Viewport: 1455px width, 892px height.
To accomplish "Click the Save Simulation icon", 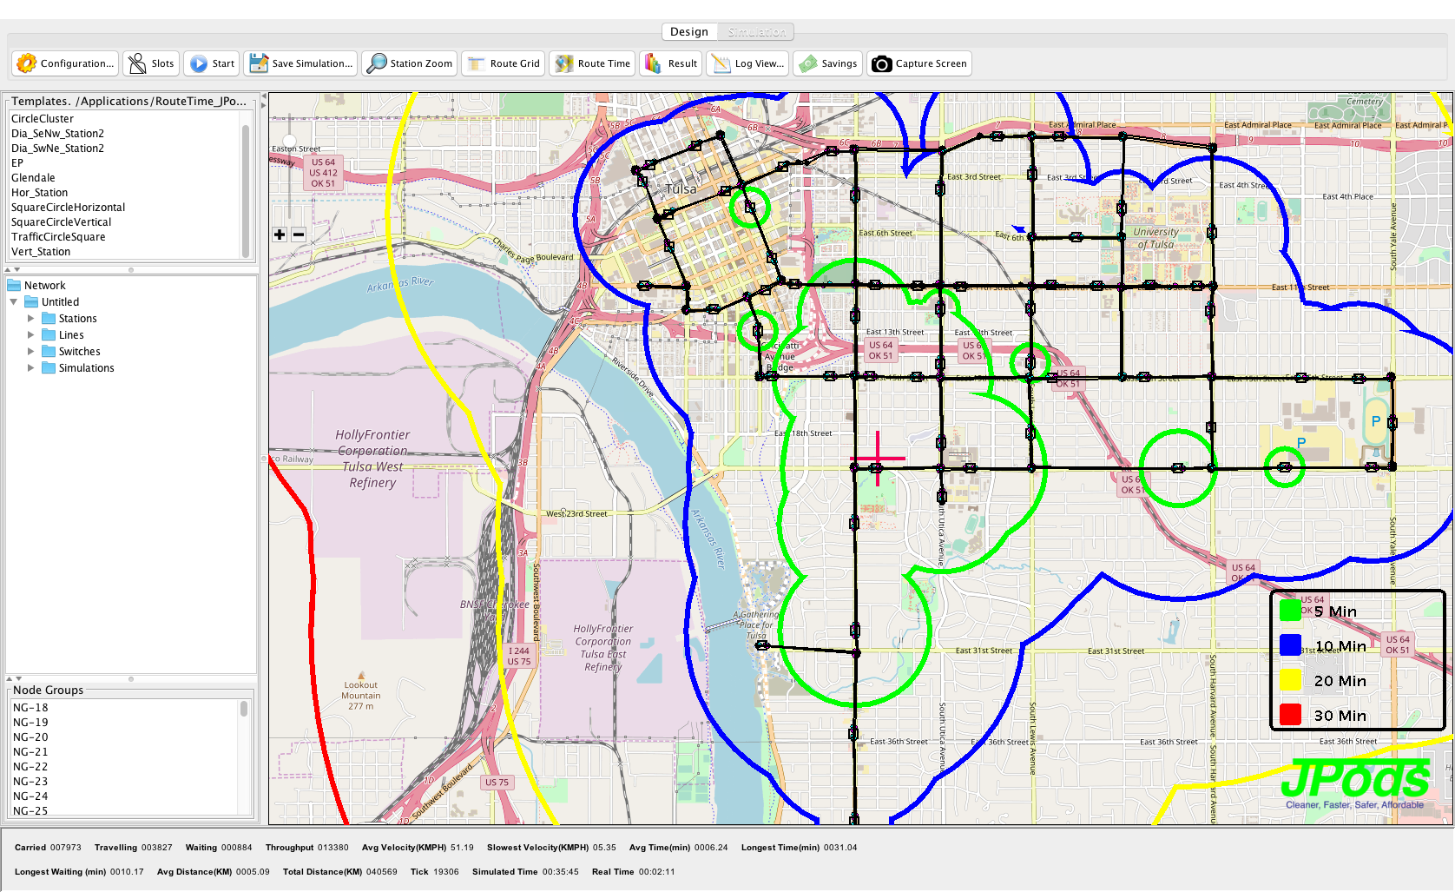I will click(x=259, y=63).
